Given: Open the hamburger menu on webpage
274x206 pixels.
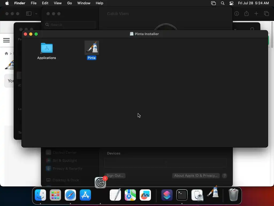Looking at the screenshot, I should coord(6,40).
